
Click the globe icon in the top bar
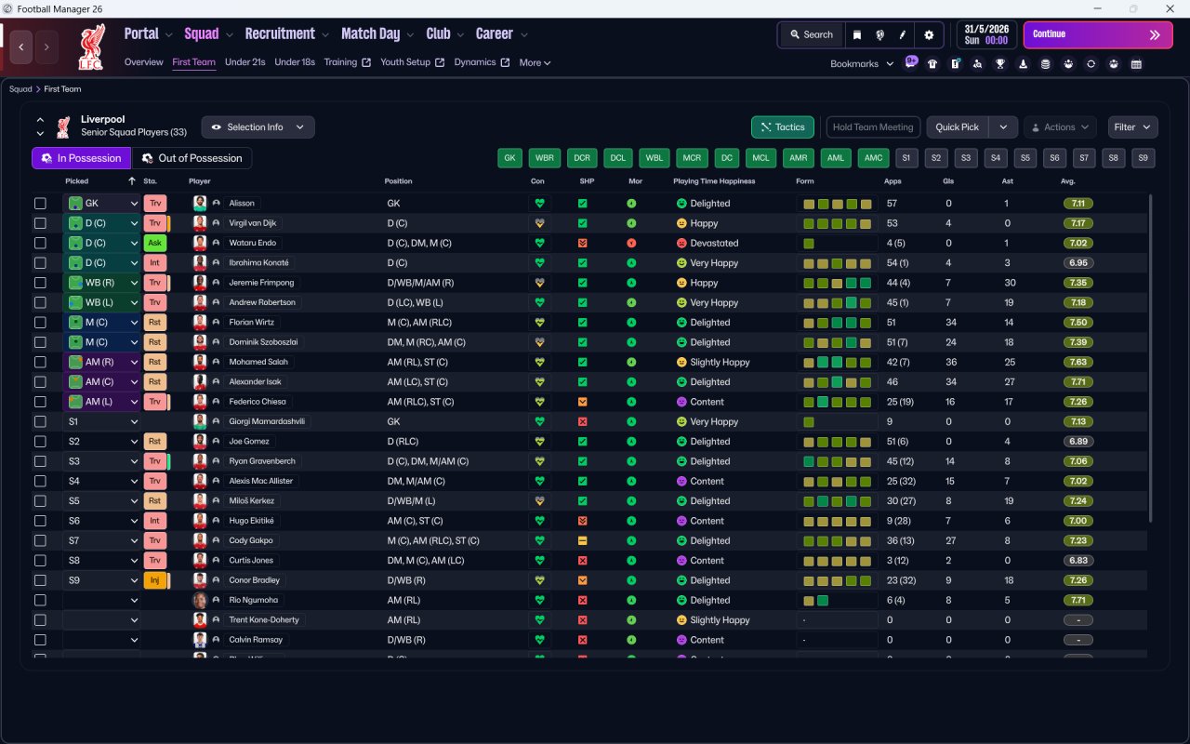[879, 34]
